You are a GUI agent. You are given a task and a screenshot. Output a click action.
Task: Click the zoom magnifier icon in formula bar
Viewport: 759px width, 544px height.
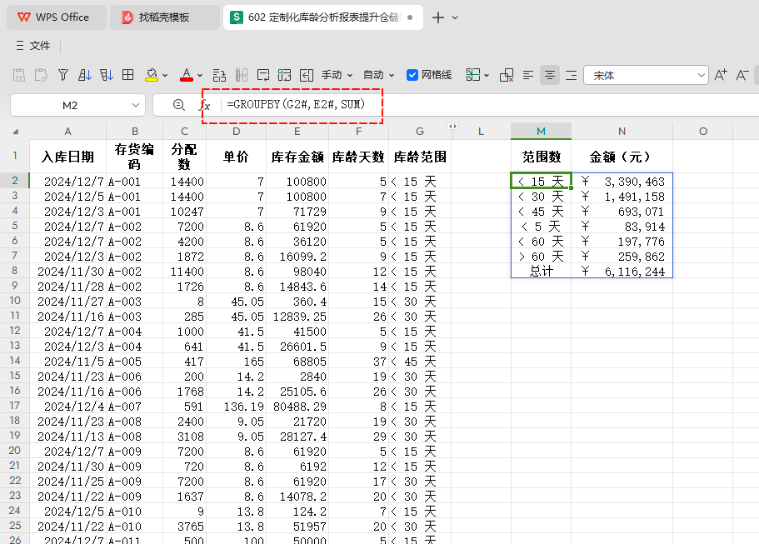[179, 104]
